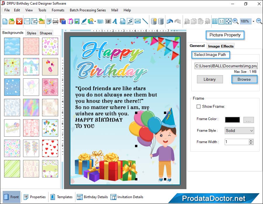The image size is (263, 204).
Task: Open Birthday Details from bottom bar
Action: click(x=92, y=197)
